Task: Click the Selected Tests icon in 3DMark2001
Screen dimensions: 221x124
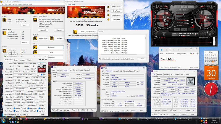Action: tap(4, 33)
